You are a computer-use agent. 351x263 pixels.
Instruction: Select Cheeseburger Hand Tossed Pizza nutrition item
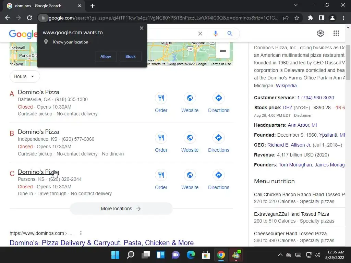click(x=299, y=237)
